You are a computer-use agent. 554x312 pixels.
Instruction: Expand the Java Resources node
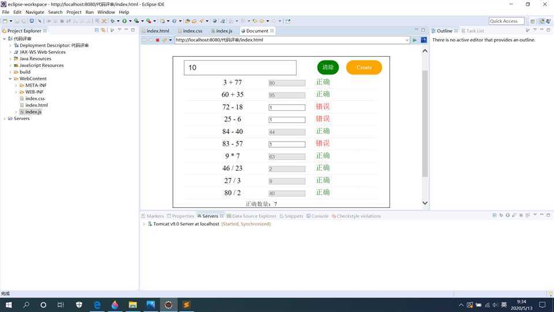(10, 59)
